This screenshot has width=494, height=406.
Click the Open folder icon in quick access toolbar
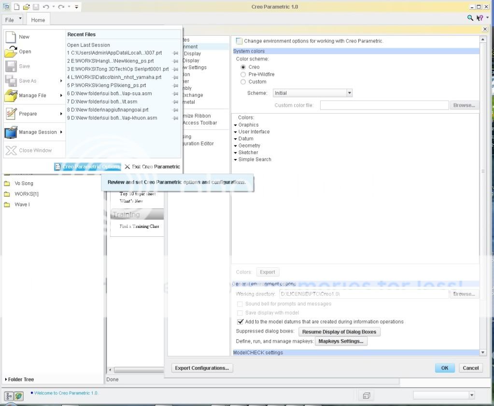(27, 7)
